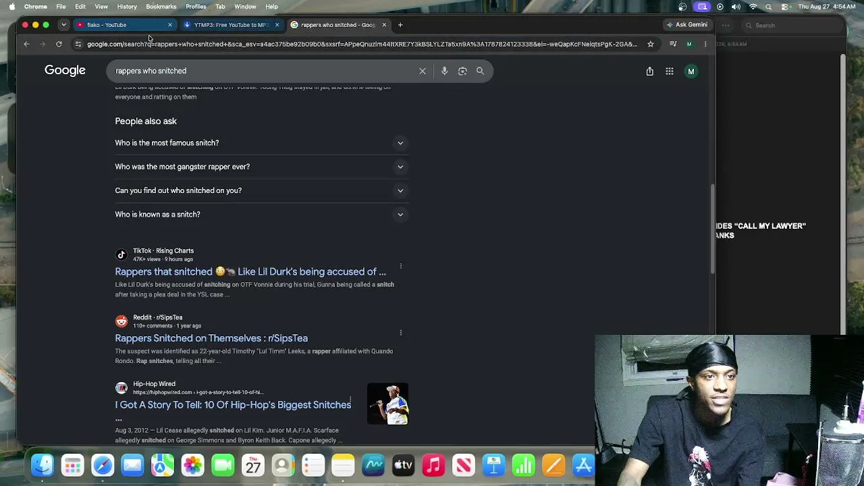Click the page vertical scrollbar
The height and width of the screenshot is (486, 864).
click(713, 230)
